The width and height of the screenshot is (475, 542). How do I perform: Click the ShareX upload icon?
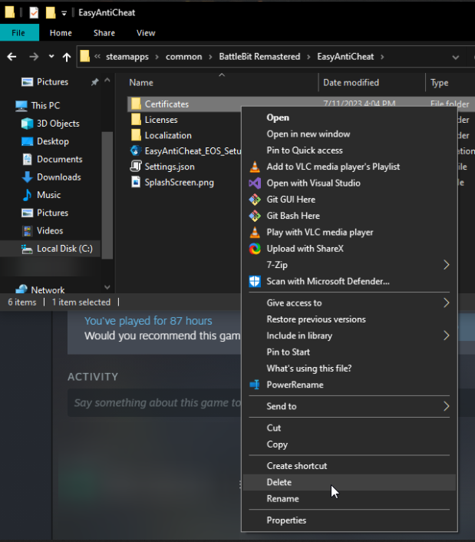[255, 249]
